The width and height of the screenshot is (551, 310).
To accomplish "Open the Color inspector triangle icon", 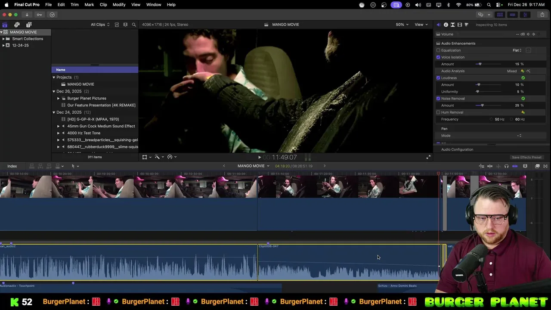I will [x=467, y=25].
